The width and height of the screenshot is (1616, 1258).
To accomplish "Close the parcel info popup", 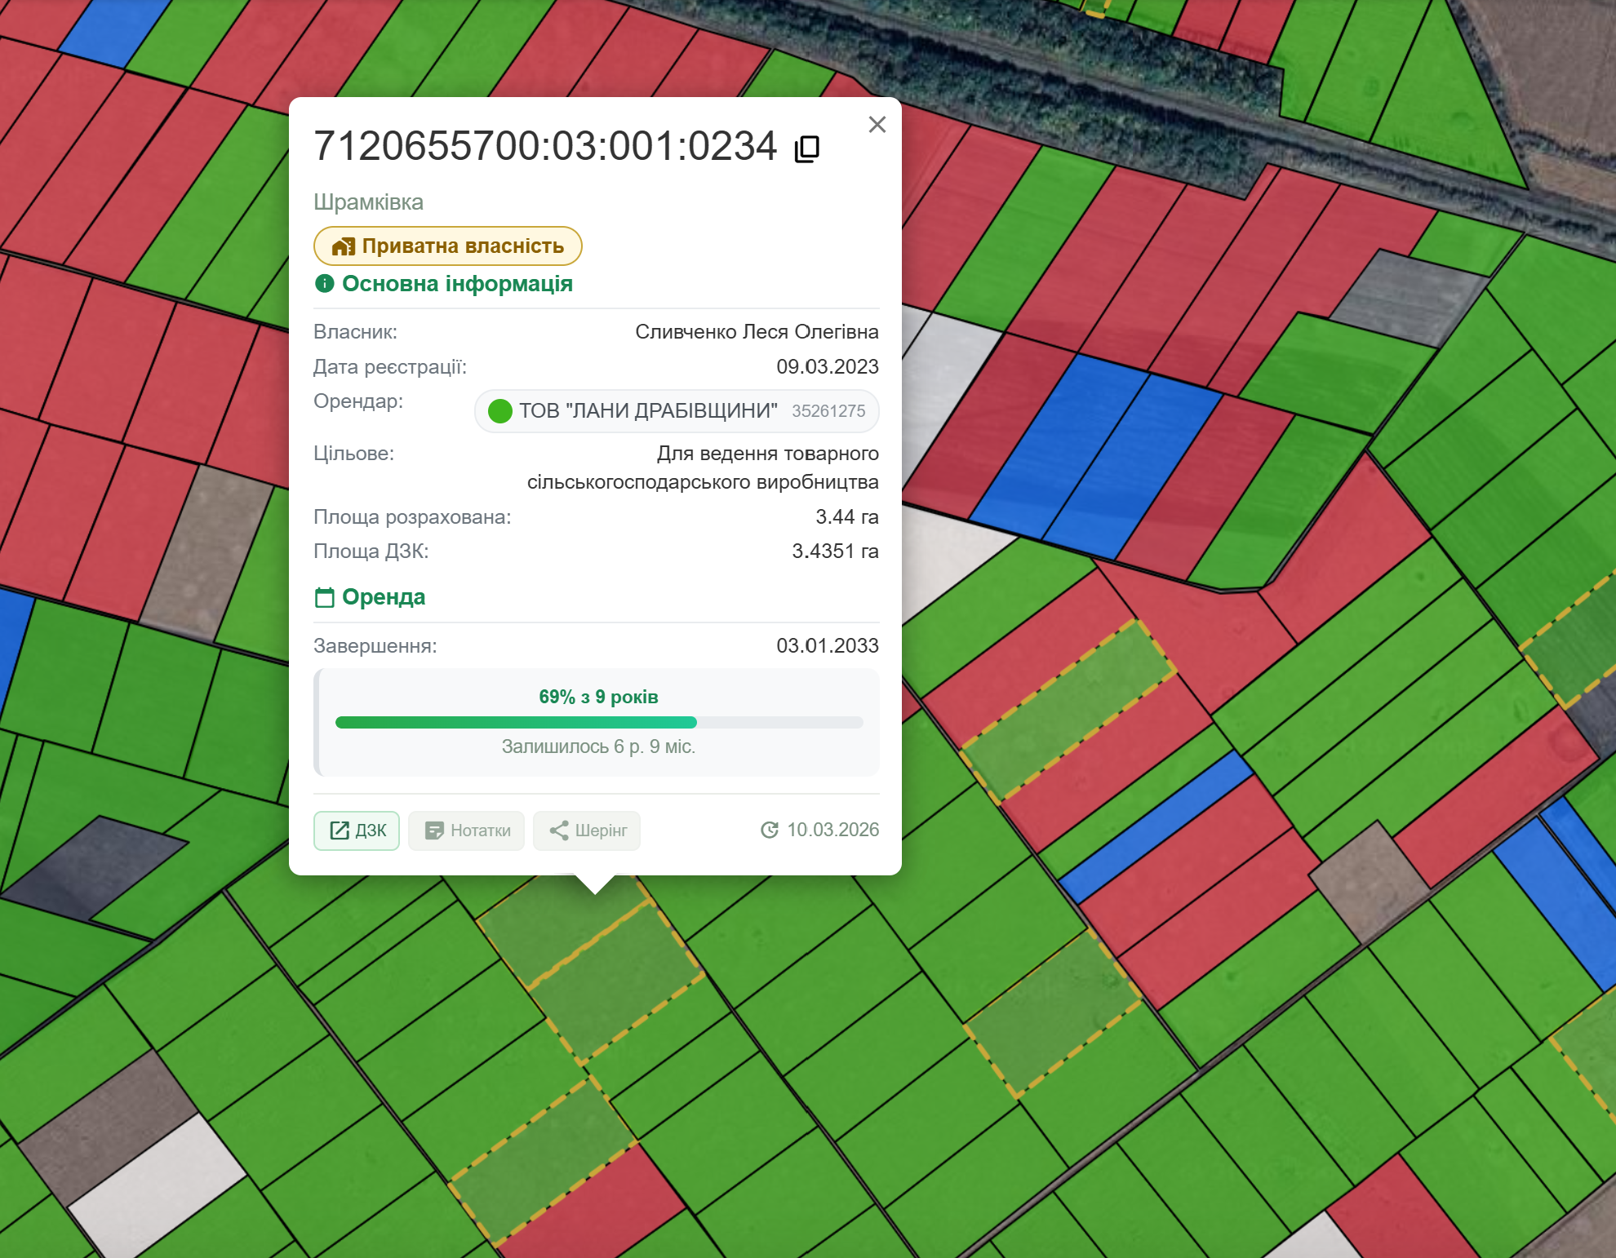I will point(877,124).
